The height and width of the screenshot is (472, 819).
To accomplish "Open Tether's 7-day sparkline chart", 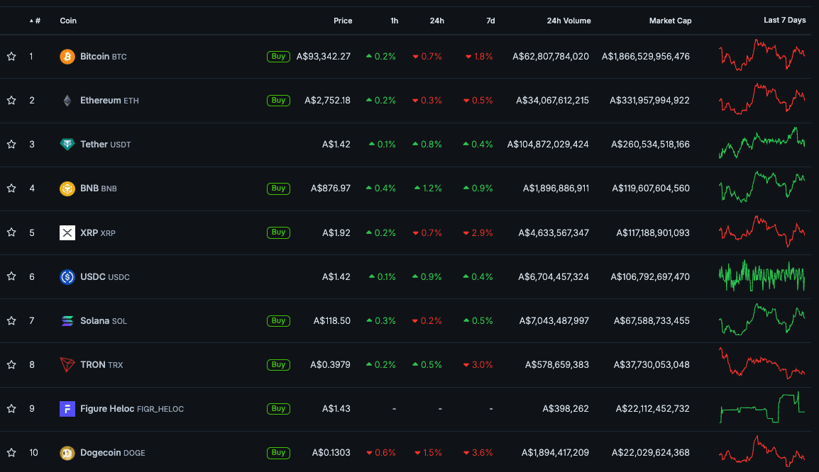I will 762,144.
